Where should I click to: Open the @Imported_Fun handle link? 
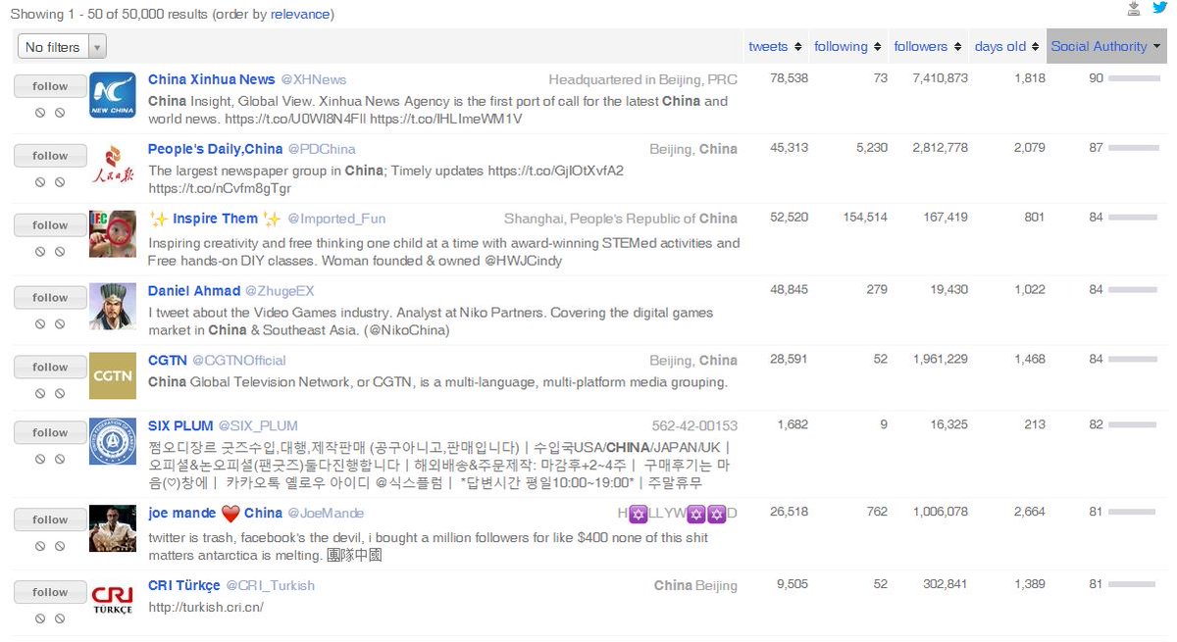(x=336, y=219)
